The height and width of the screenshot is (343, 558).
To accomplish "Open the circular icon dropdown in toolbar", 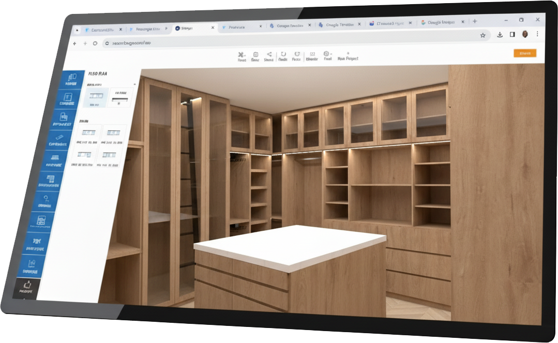I will [x=327, y=54].
